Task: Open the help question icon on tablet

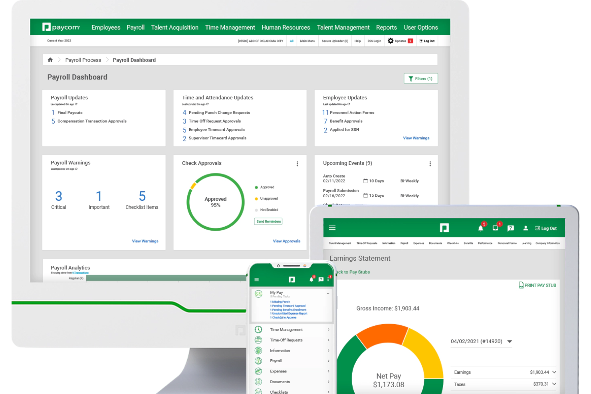Action: tap(511, 228)
